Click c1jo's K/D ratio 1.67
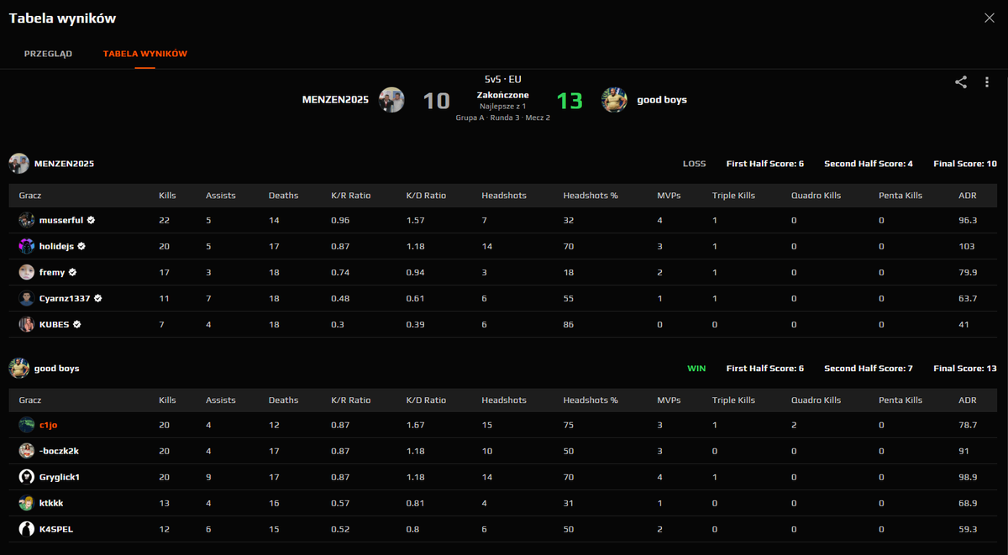The width and height of the screenshot is (1008, 555). (x=416, y=425)
